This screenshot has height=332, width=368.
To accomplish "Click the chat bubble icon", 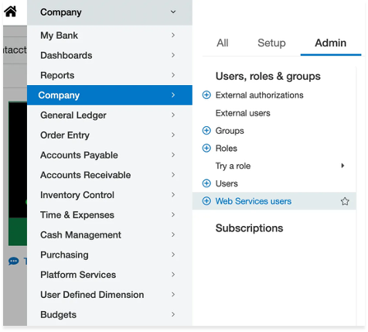I will pyautogui.click(x=13, y=262).
